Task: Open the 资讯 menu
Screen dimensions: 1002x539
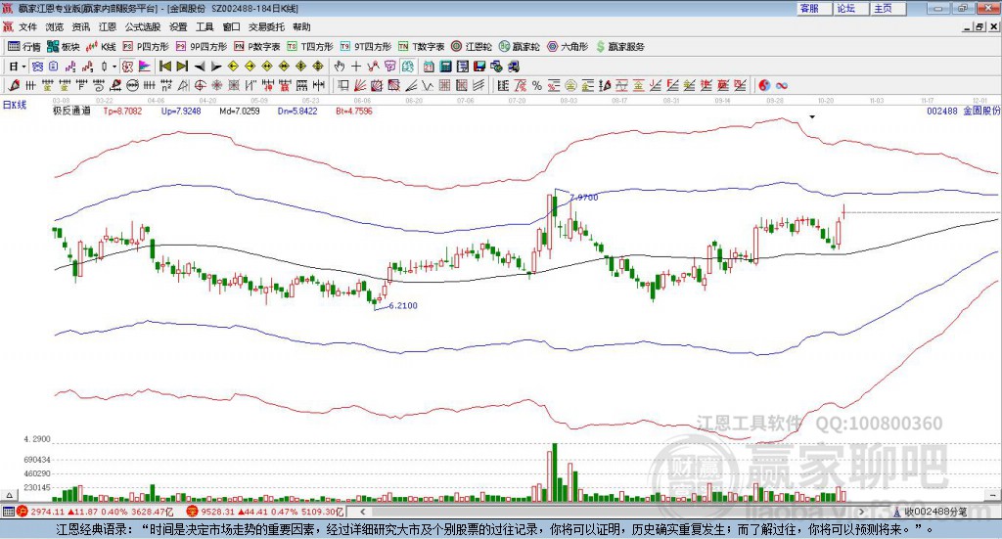Action: (x=80, y=26)
